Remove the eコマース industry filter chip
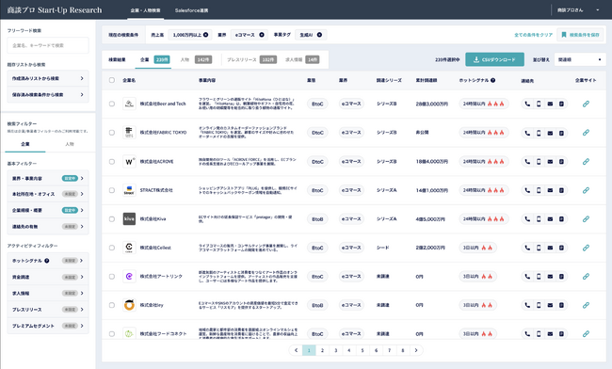 [x=262, y=35]
